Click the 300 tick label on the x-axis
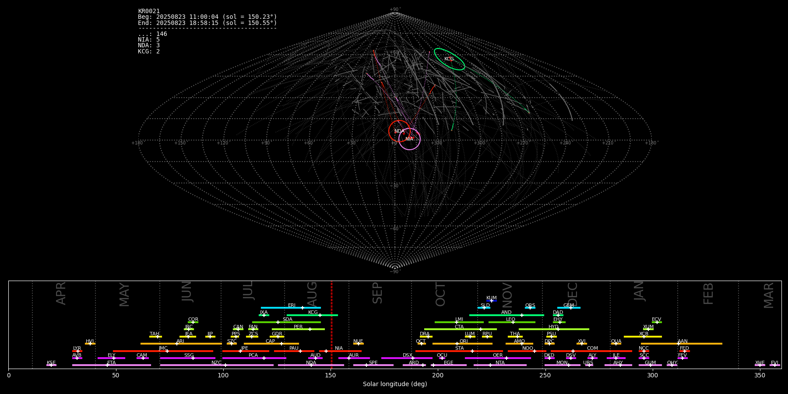The image size is (788, 394). coord(652,376)
